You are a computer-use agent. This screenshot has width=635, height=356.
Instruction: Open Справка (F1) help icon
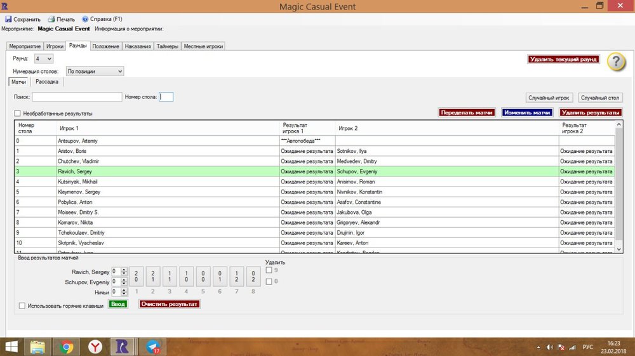coord(85,19)
